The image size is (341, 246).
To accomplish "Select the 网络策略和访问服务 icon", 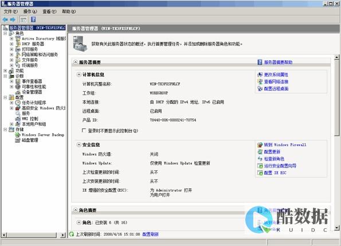I will [x=18, y=54].
